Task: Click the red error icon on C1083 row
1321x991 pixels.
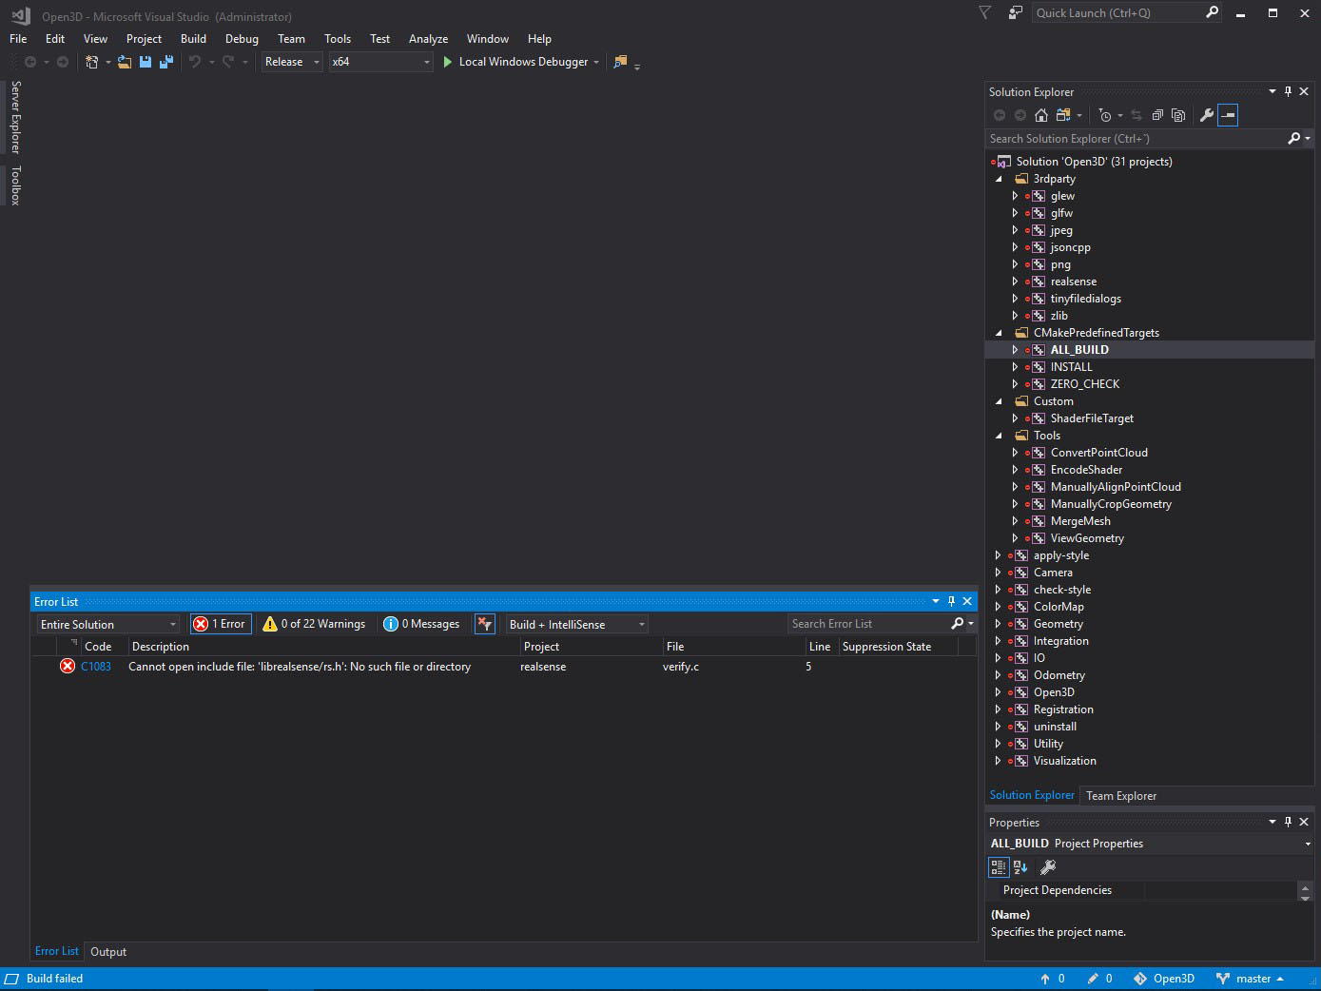Action: (68, 667)
